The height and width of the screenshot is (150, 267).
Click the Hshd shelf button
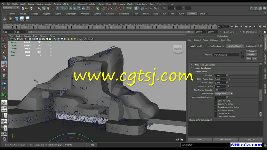click(x=22, y=19)
